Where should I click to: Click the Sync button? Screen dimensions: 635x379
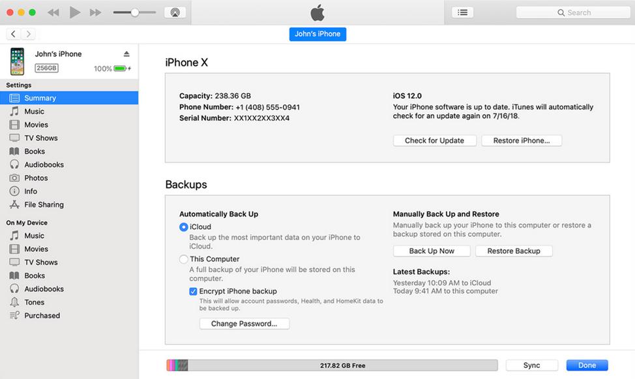[532, 365]
